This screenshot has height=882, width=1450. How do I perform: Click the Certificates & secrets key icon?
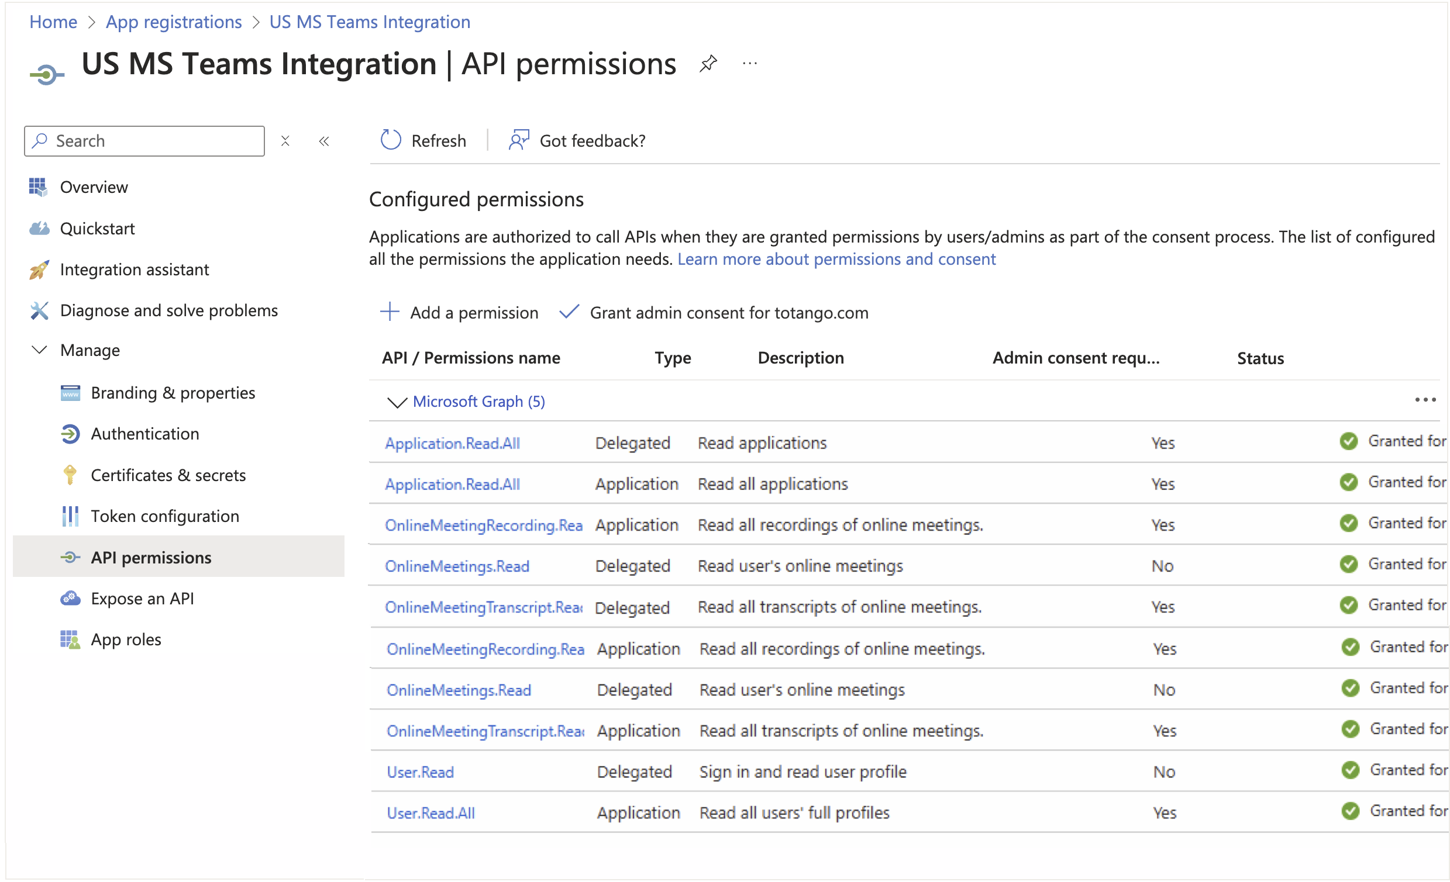click(70, 475)
